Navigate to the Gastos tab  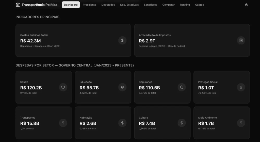click(x=199, y=5)
